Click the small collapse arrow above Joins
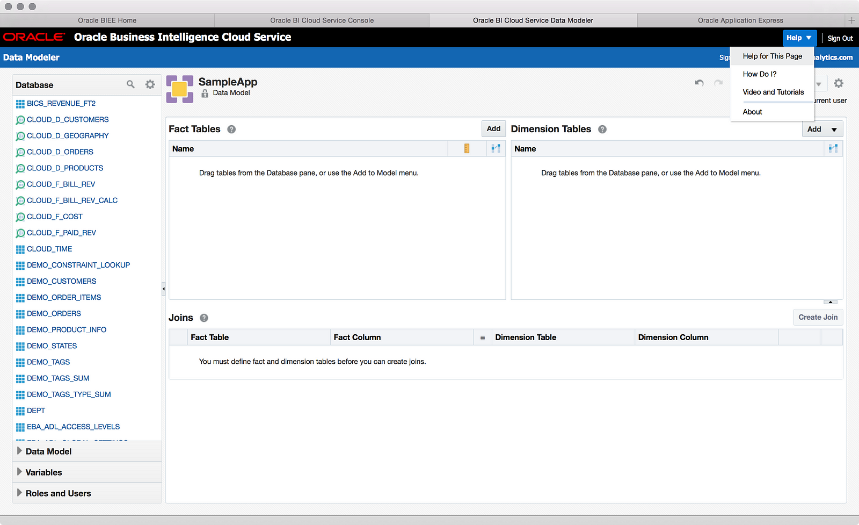This screenshot has width=859, height=525. coord(830,302)
